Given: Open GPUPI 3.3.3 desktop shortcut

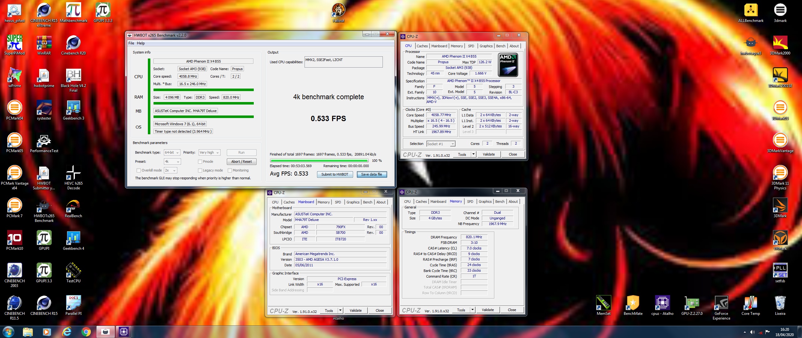Looking at the screenshot, I should (x=103, y=13).
